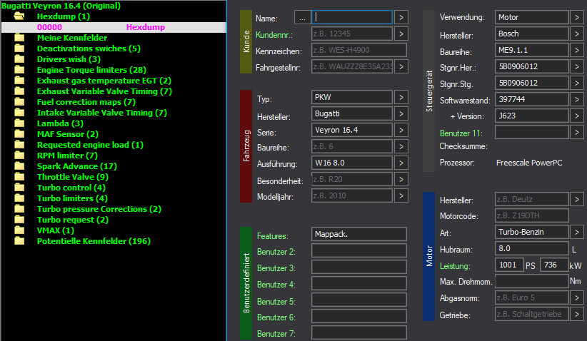This screenshot has width=587, height=341.
Task: Open the Serie Veyron 16.4 arrow button
Action: click(x=401, y=130)
